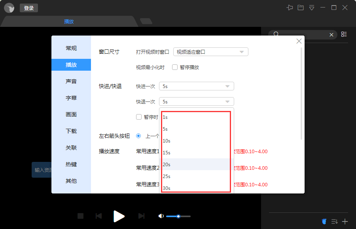Click the sort order icon near the plus button
The image size is (356, 229).
pyautogui.click(x=334, y=221)
